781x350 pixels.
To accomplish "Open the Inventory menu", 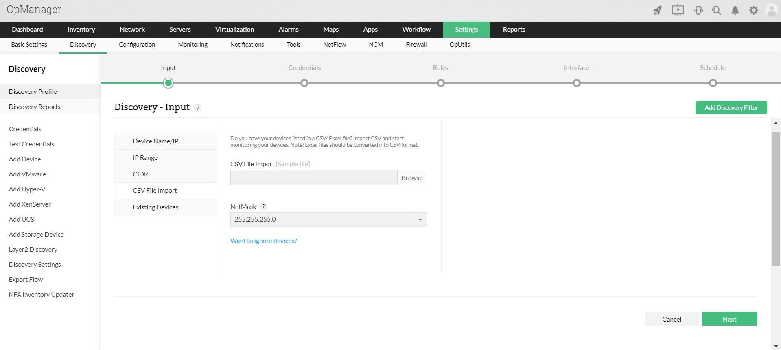I will (81, 29).
